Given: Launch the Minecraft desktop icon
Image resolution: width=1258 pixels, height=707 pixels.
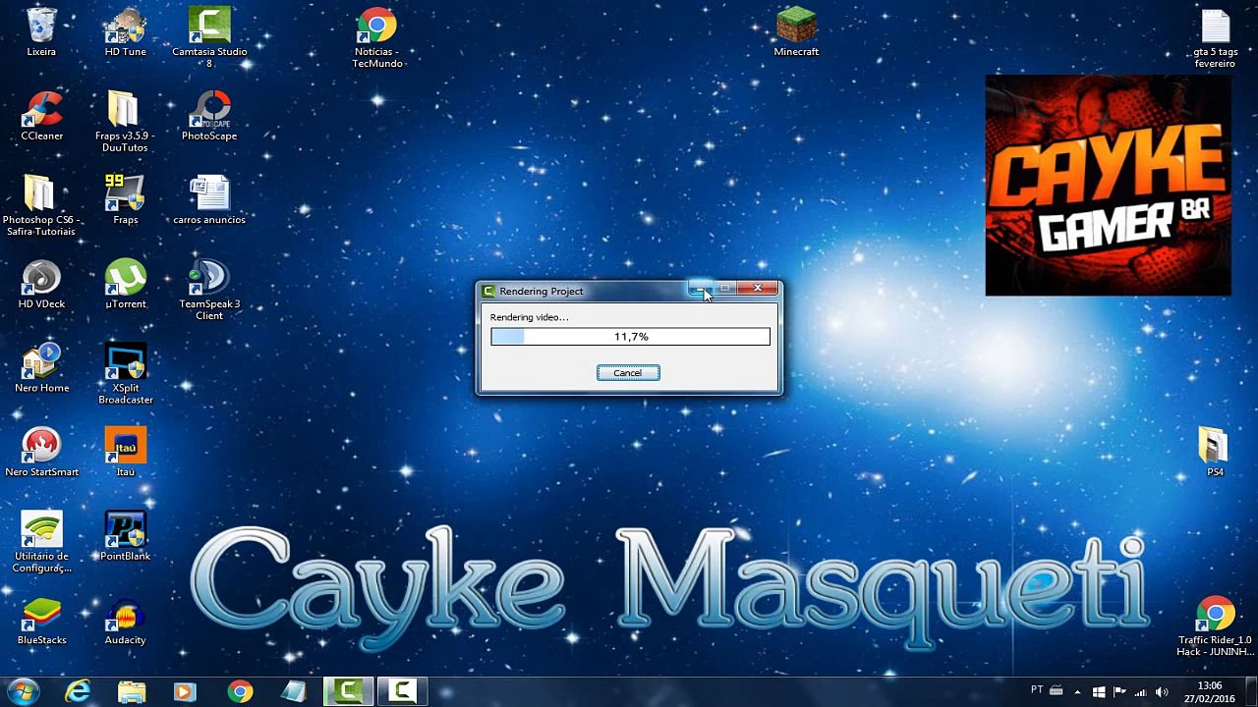Looking at the screenshot, I should pos(796,32).
